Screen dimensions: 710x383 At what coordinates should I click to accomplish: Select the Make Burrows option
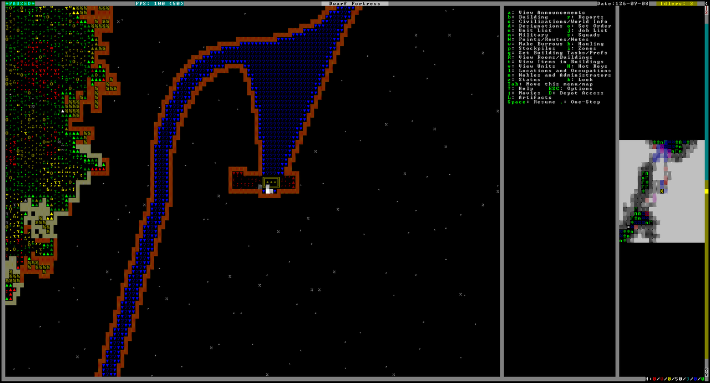click(x=535, y=44)
